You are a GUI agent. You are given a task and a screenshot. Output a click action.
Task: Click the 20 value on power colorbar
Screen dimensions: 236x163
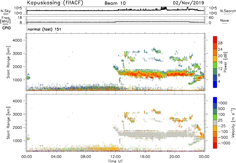tap(220, 56)
